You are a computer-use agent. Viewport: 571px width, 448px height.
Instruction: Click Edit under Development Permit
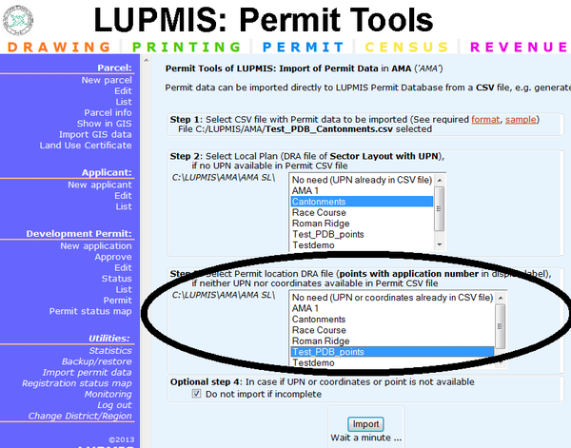(123, 268)
